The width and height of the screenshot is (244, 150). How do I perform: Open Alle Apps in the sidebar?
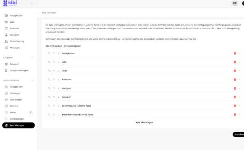coord(18,48)
